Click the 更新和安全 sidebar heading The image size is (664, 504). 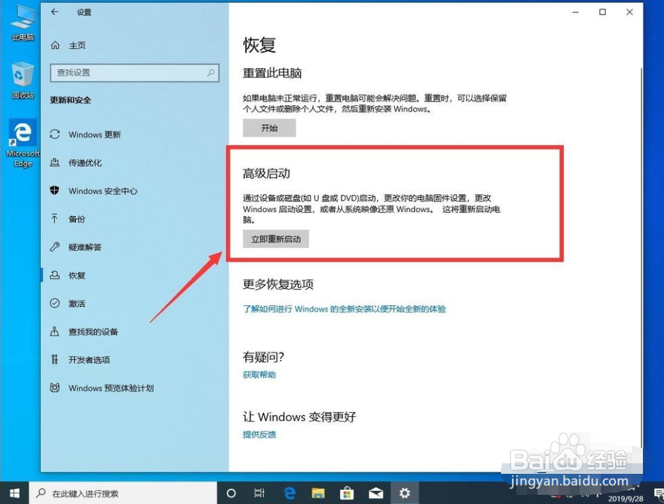(70, 100)
